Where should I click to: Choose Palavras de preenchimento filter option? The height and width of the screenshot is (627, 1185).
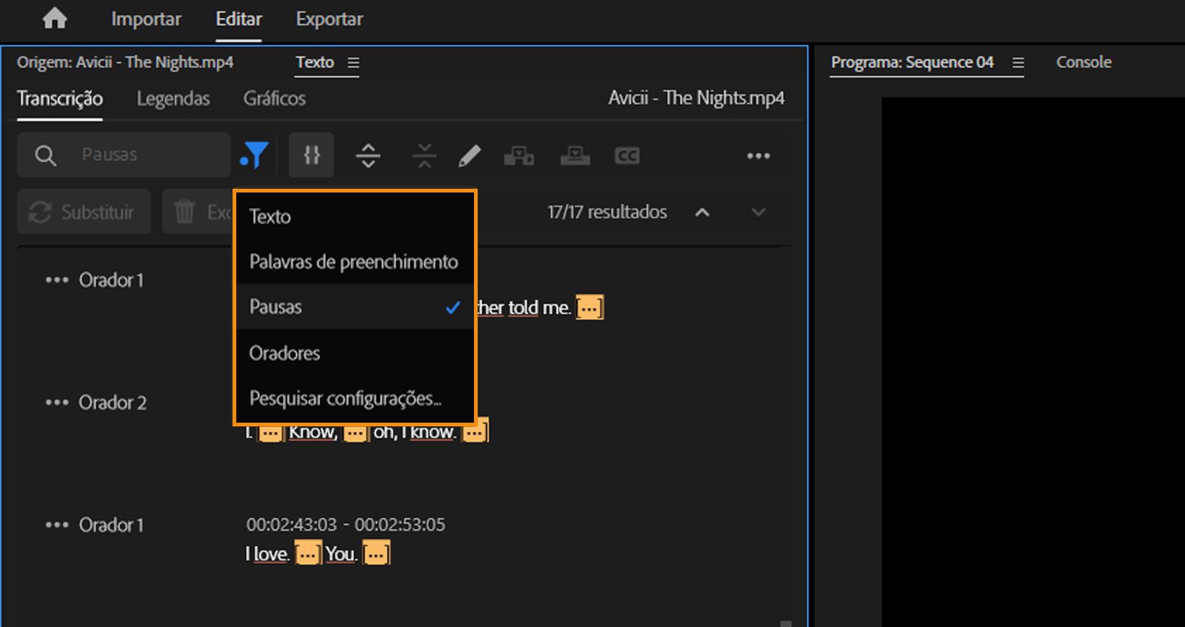tap(355, 261)
